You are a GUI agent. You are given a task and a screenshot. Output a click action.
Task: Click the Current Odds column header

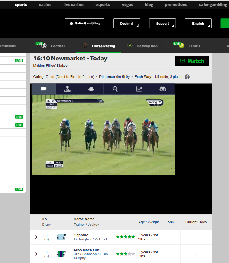tap(196, 222)
